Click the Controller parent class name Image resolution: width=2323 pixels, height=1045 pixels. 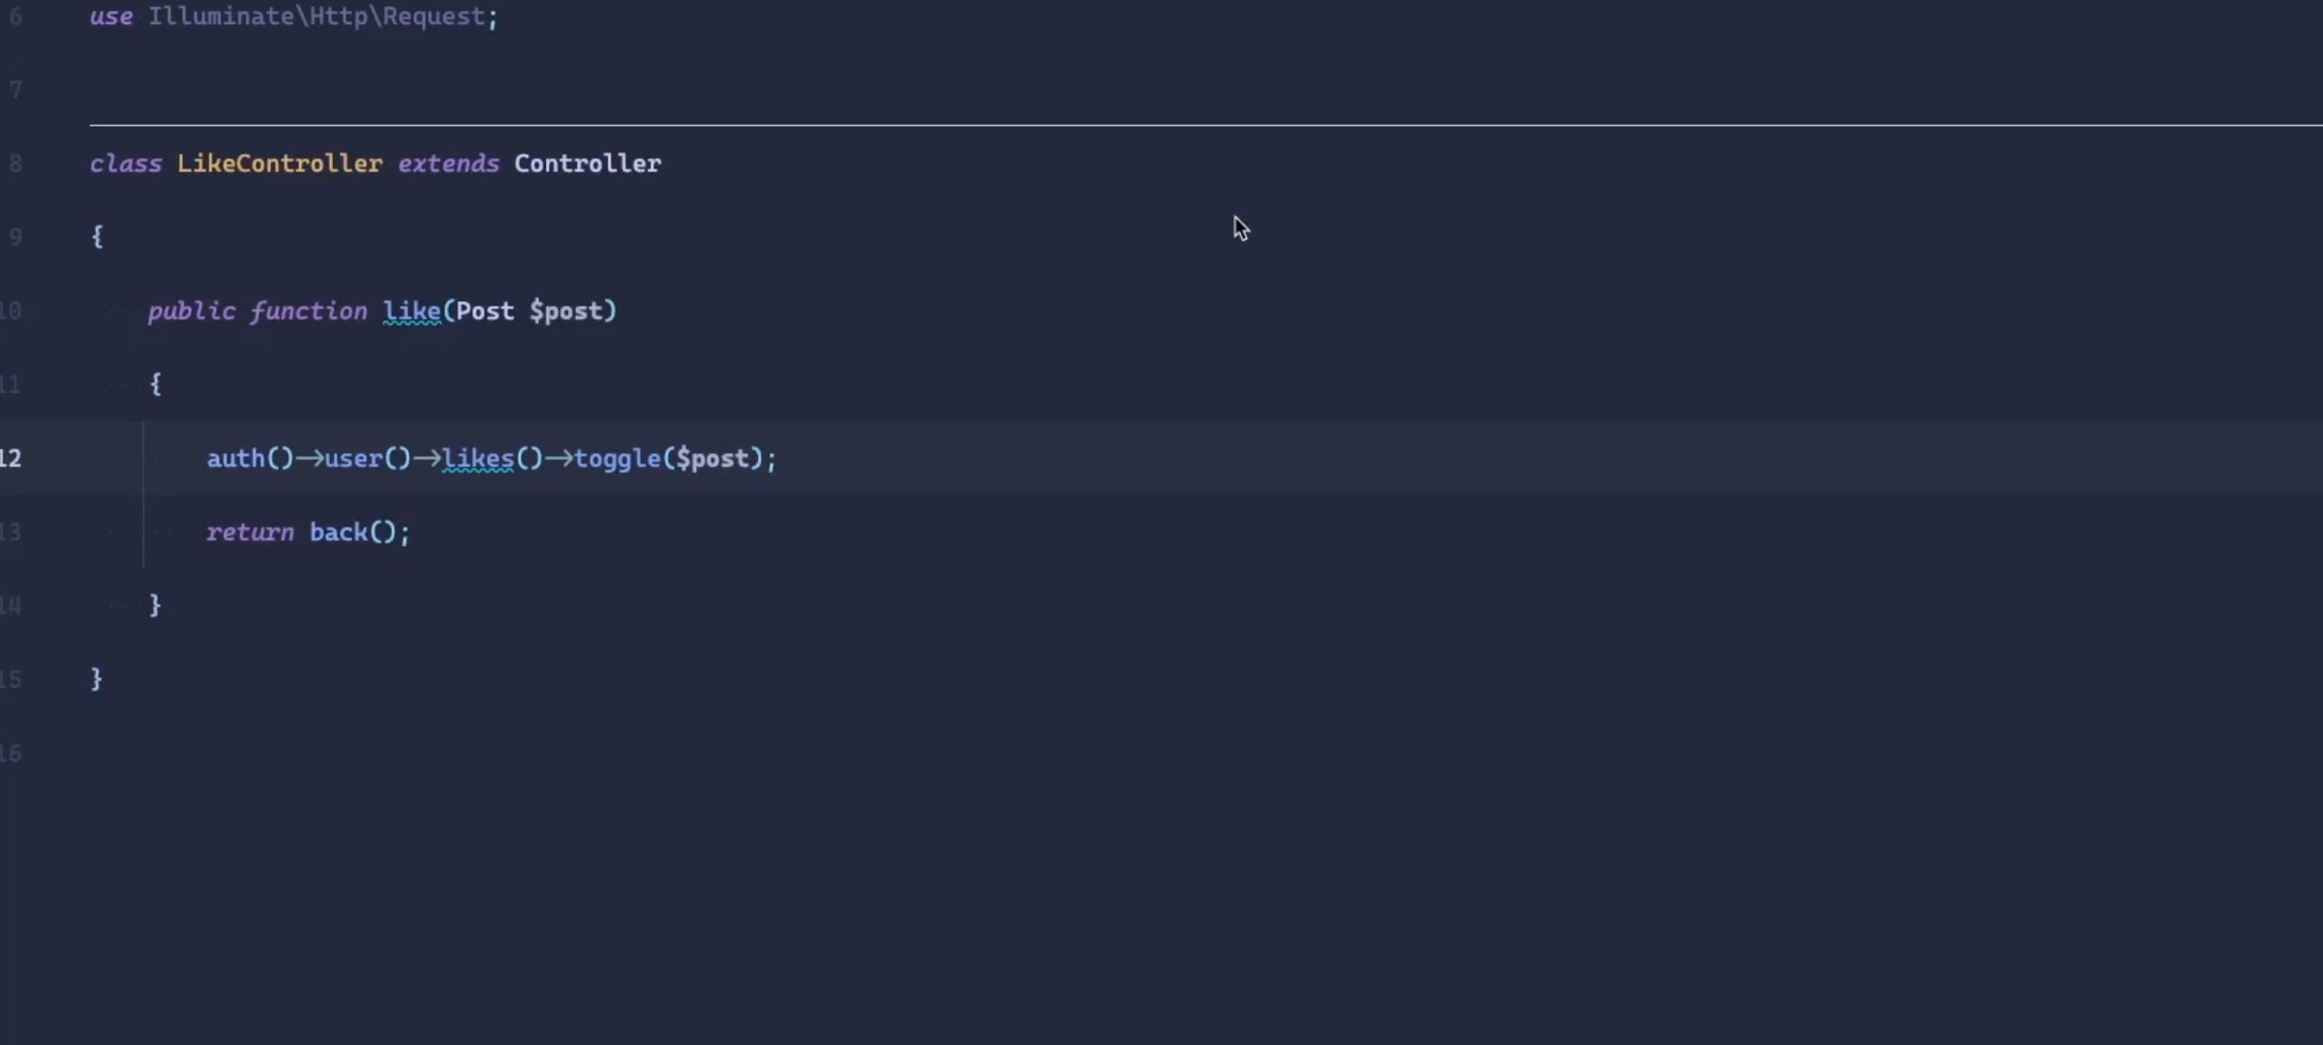point(587,164)
